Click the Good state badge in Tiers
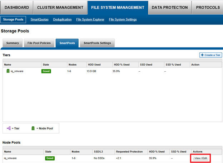Viewport: 223px width, 163px height. [46, 71]
